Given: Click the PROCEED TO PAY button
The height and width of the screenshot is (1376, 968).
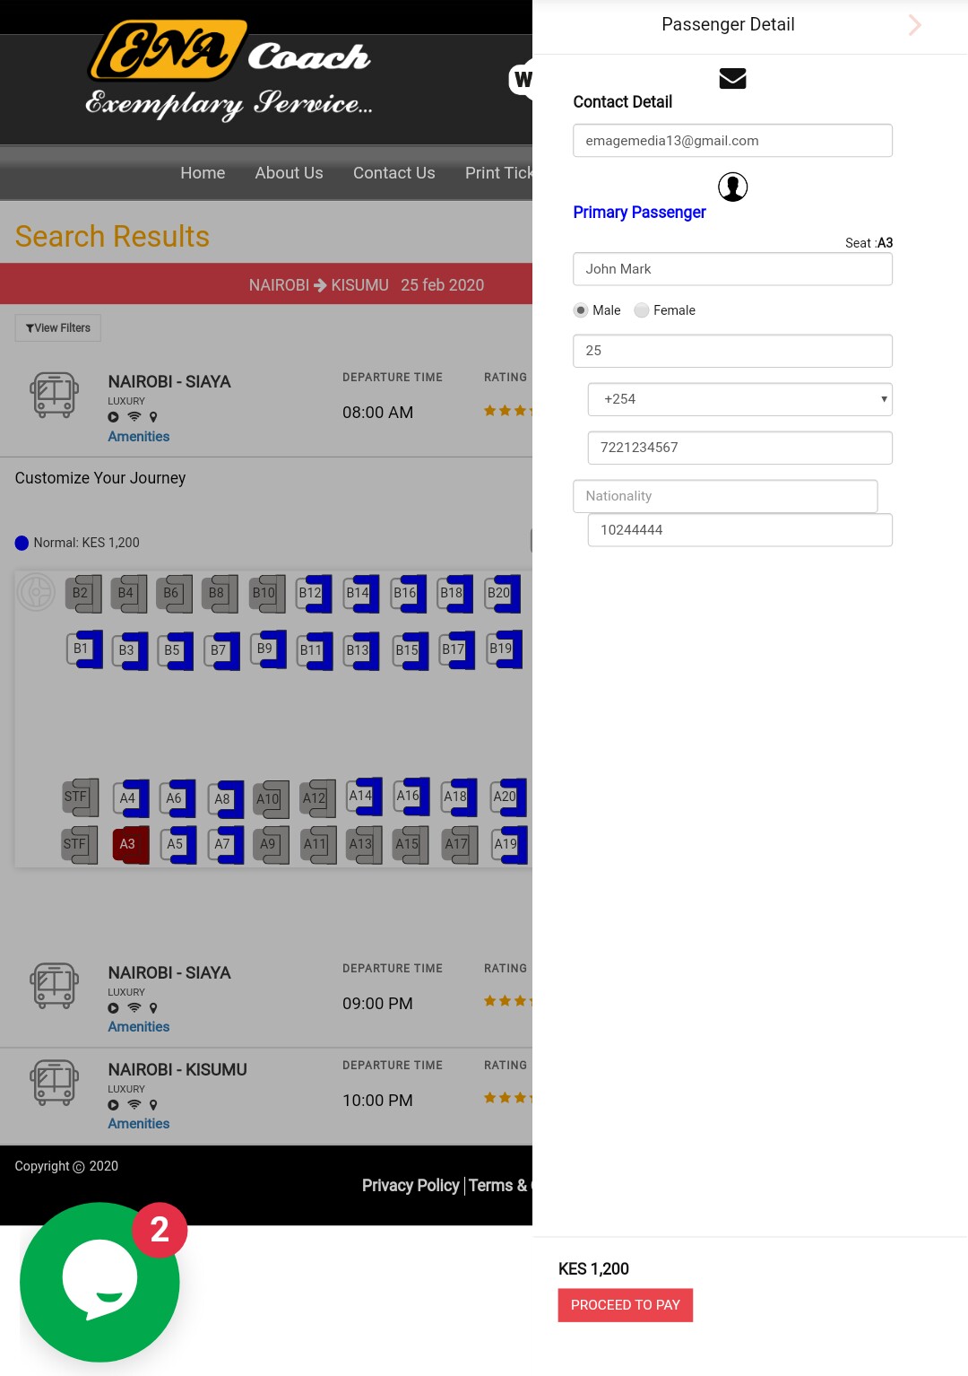Looking at the screenshot, I should point(625,1305).
